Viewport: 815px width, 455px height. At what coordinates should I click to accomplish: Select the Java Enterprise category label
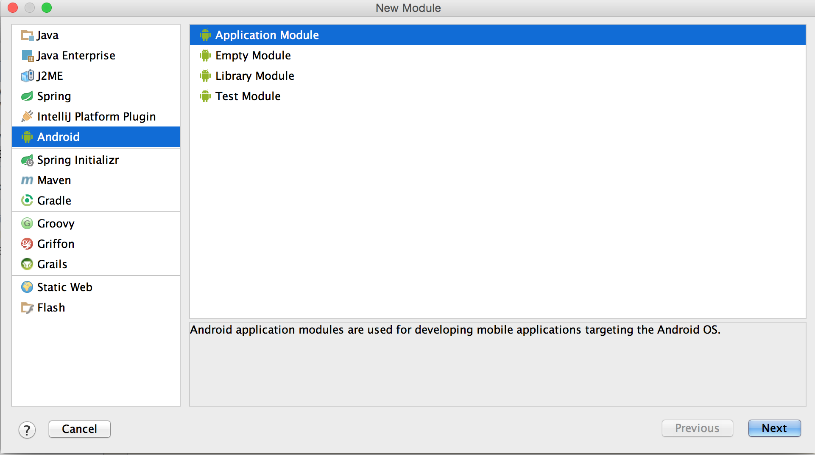pos(76,56)
